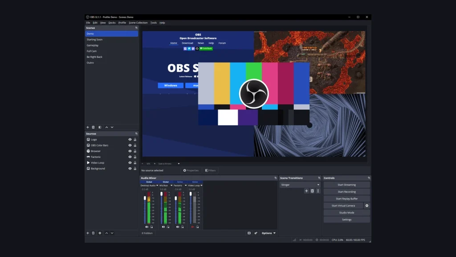Remove selected scene using the Scenes trash icon

[x=94, y=127]
